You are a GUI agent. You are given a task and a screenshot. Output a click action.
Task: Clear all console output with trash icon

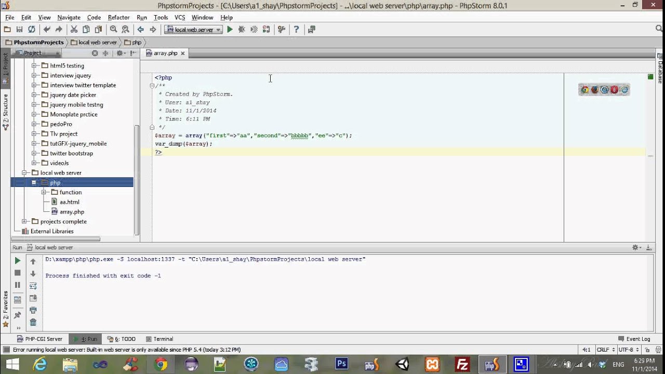pos(33,323)
